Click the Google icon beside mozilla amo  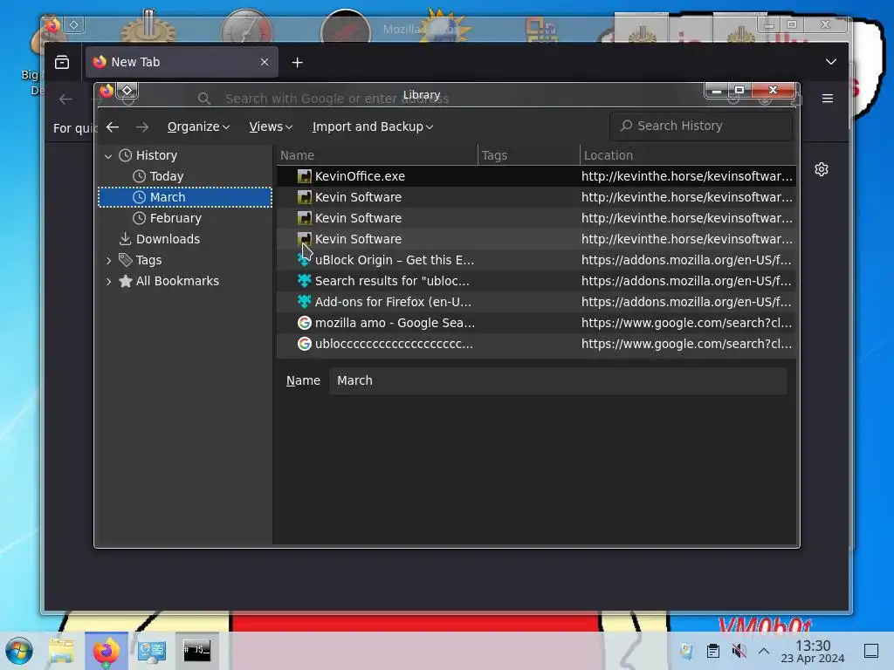[305, 323]
